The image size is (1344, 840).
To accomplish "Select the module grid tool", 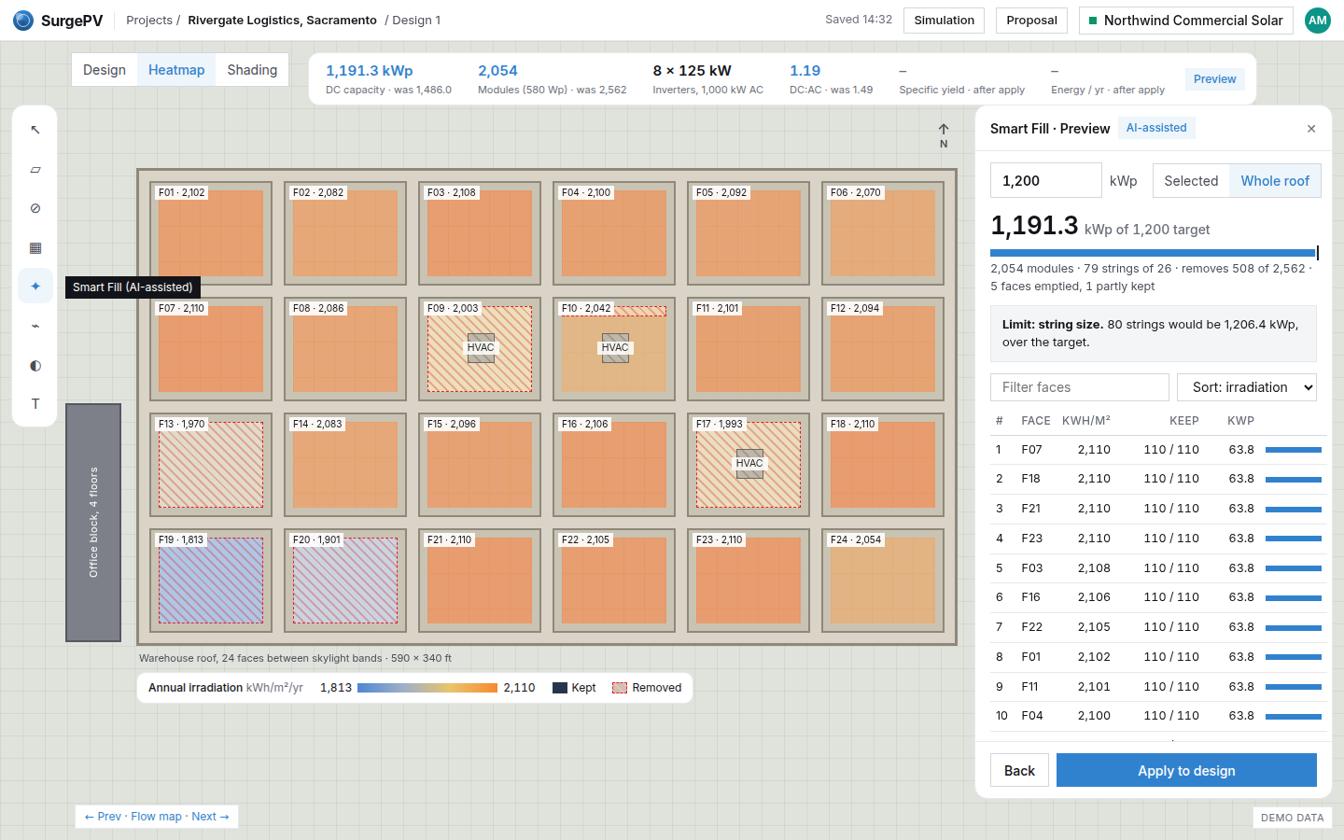I will [35, 247].
